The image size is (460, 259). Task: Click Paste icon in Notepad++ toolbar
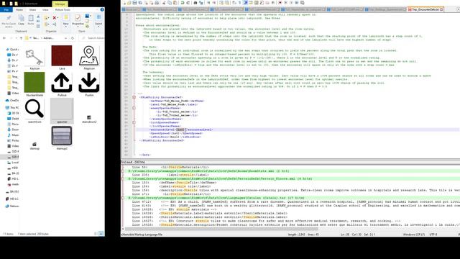click(175, 3)
